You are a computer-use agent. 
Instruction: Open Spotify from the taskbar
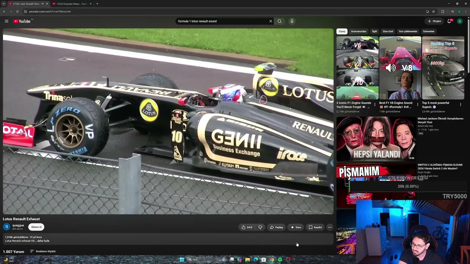[280, 260]
